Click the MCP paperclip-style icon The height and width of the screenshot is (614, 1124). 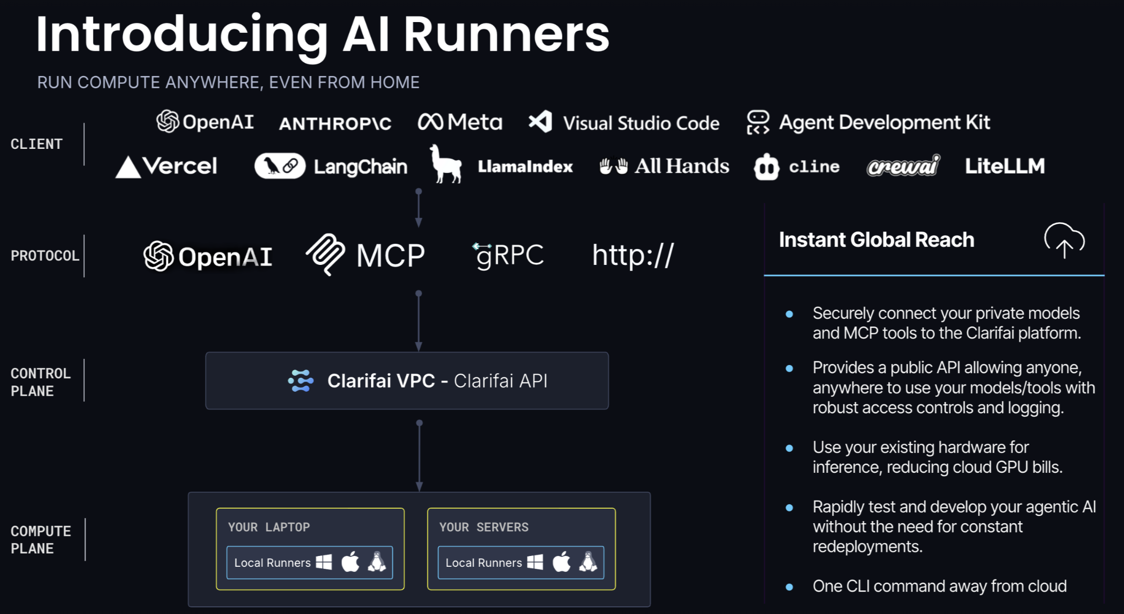326,254
